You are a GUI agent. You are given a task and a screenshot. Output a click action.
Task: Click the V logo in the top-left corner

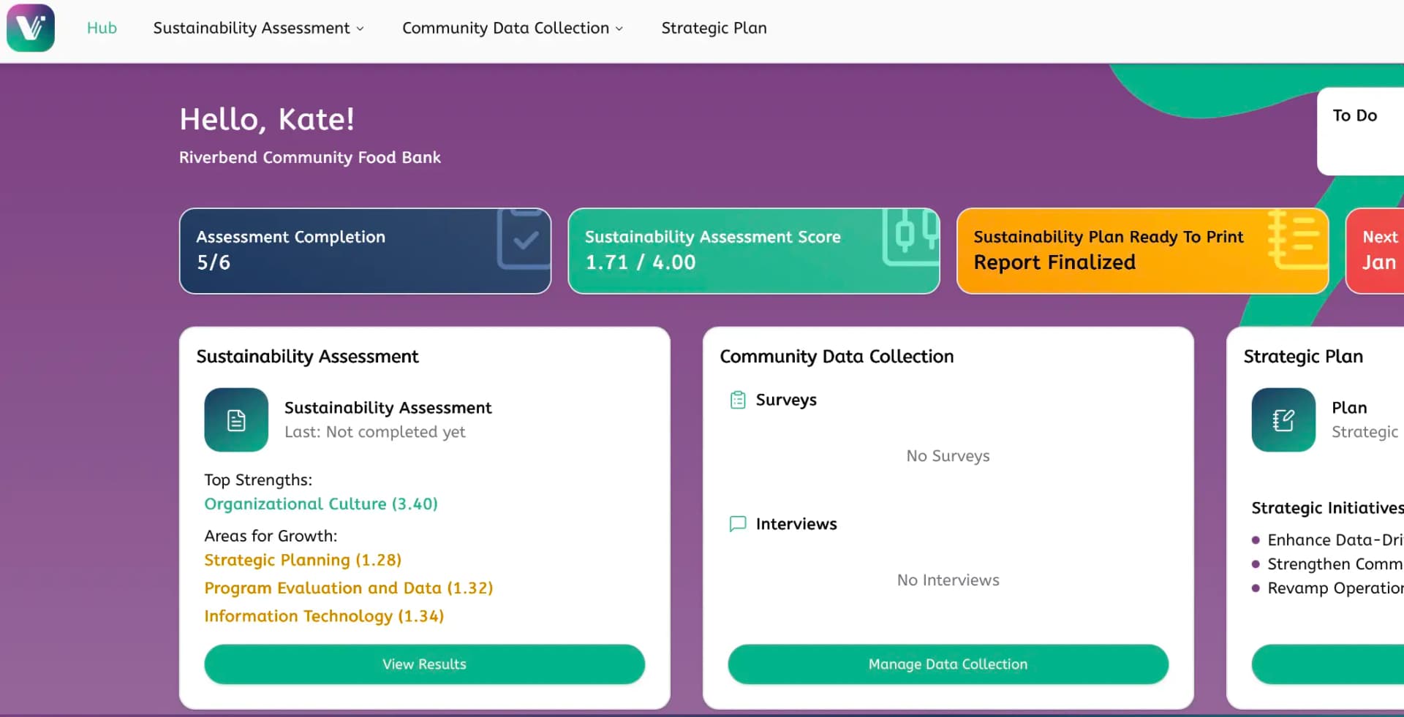[30, 28]
